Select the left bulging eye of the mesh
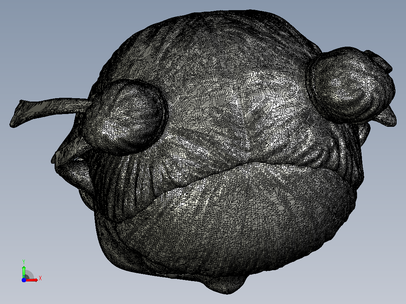The height and width of the screenshot is (304, 406). click(x=124, y=118)
